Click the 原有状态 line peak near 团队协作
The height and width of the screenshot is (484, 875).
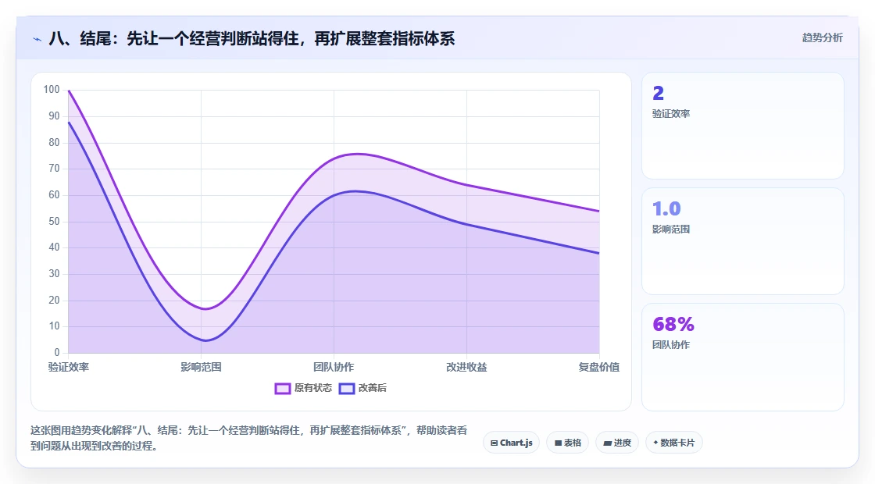coord(357,154)
